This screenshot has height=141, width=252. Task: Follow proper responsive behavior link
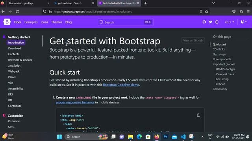pos(75,102)
